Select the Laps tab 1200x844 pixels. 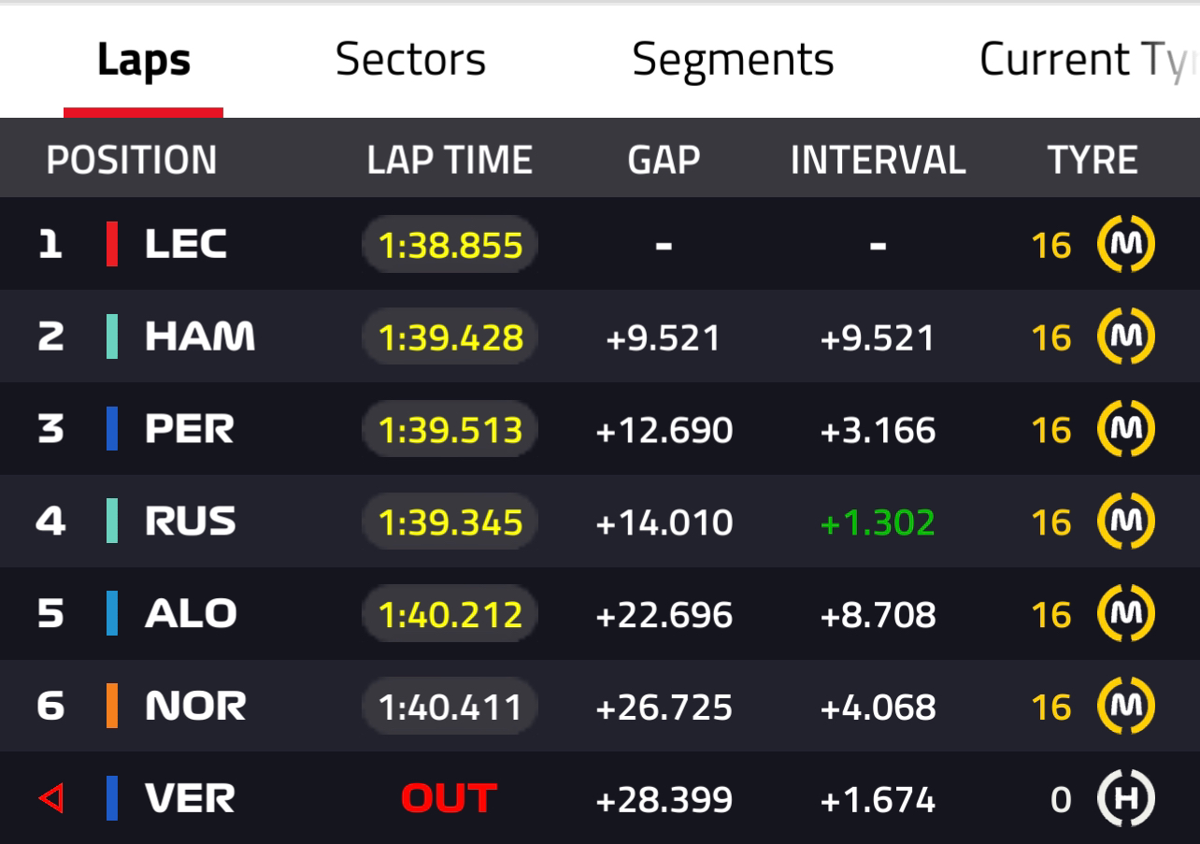click(x=144, y=60)
